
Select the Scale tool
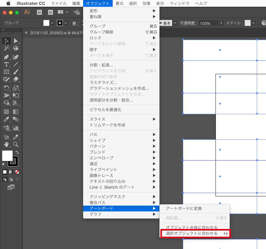16,88
